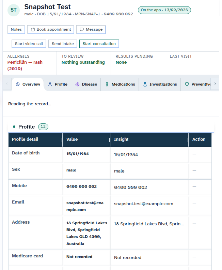222x270 pixels.
Task: Click the flask icon on Investigations tab
Action: (145, 84)
